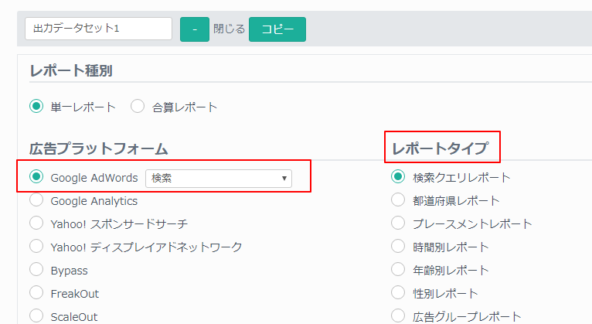Screen dimensions: 592x324
Task: Choose the 性別レポート option
Action: pyautogui.click(x=398, y=292)
